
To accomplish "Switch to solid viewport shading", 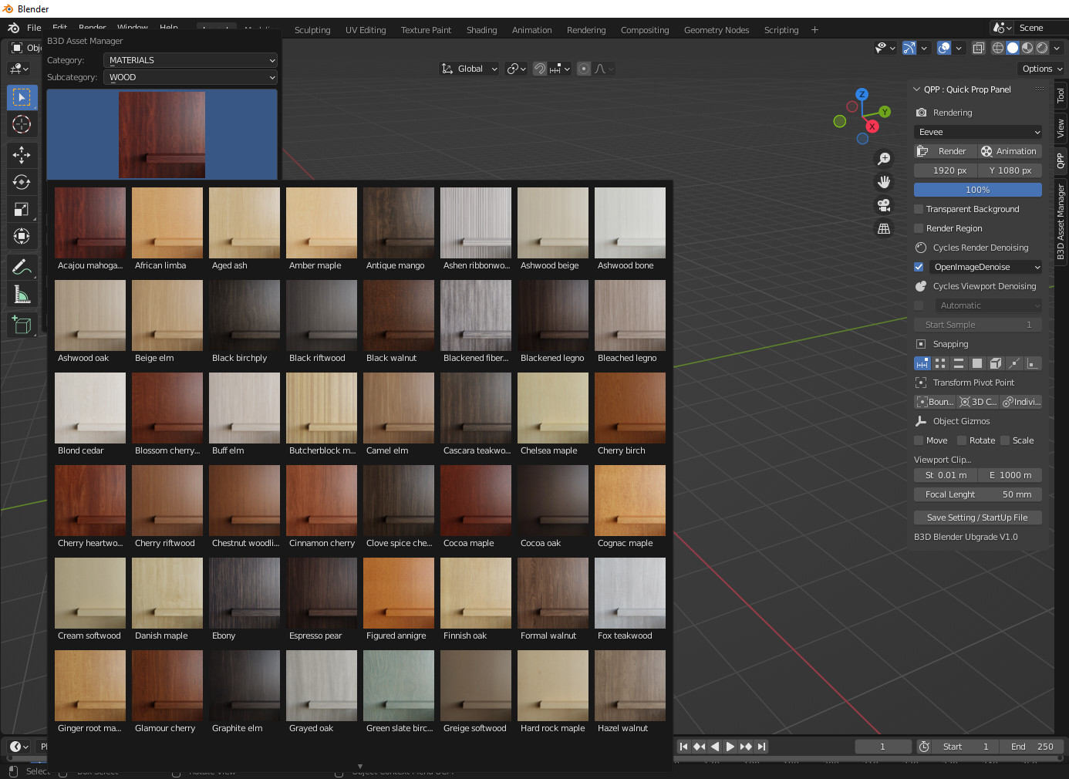I will point(1013,48).
